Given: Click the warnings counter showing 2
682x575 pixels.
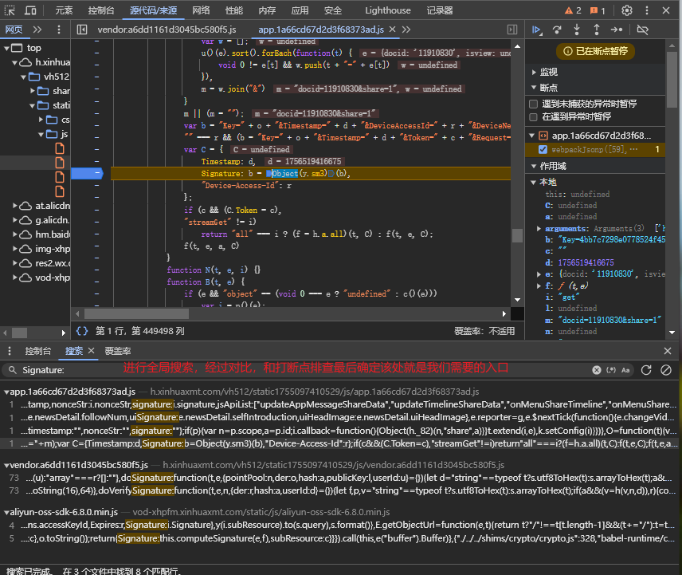Looking at the screenshot, I should pos(573,10).
